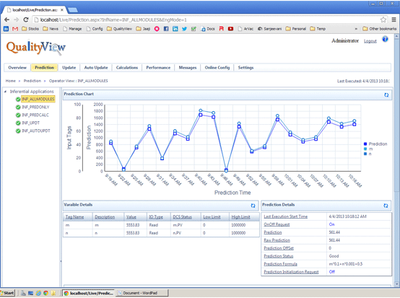Click the browser forward arrow
400x298 pixels.
[17, 19]
